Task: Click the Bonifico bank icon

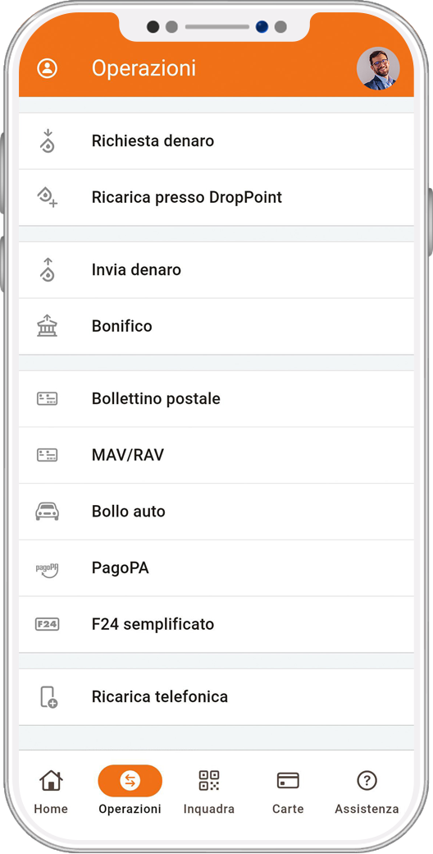Action: click(x=48, y=326)
